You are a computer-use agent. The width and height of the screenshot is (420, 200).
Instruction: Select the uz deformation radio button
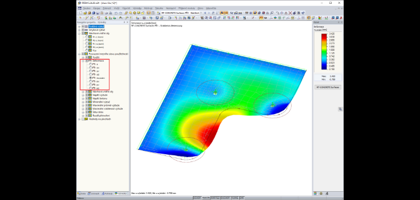click(x=91, y=75)
